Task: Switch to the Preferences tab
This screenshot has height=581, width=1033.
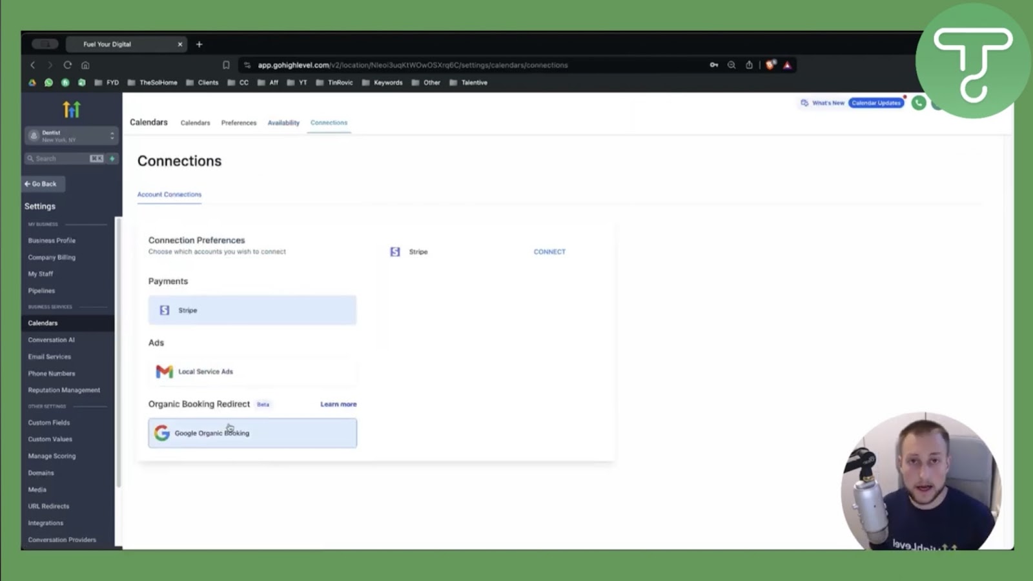Action: pyautogui.click(x=239, y=123)
